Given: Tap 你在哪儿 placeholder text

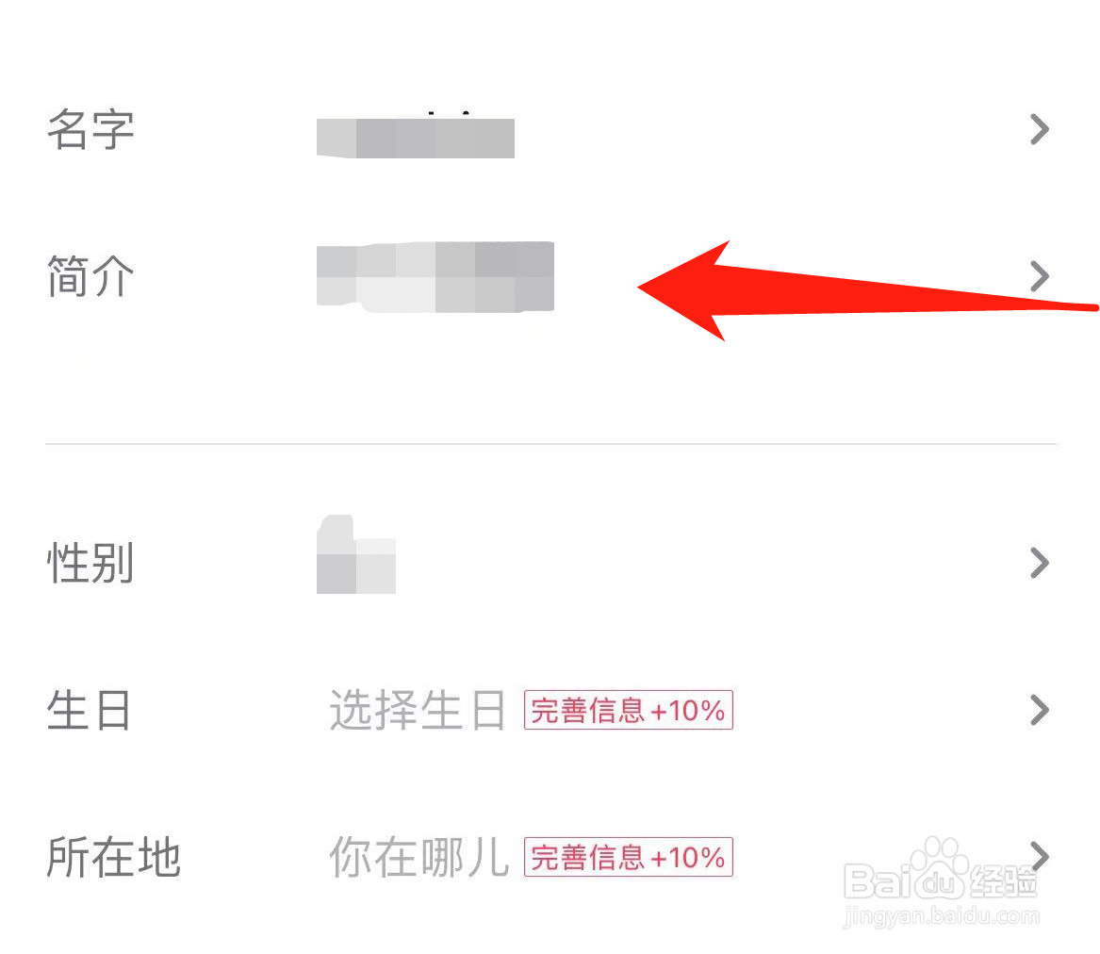Looking at the screenshot, I should (419, 857).
